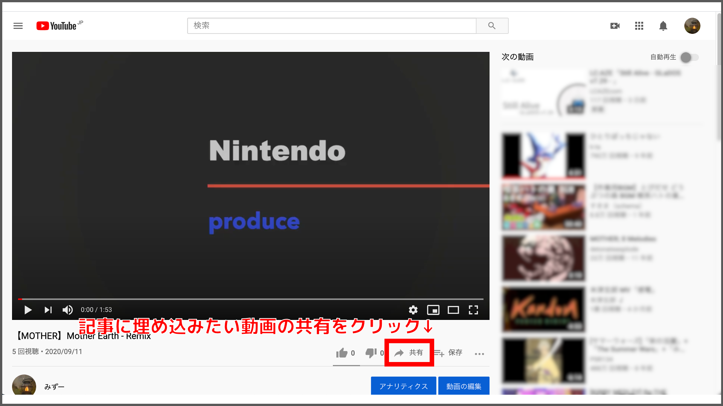Image resolution: width=723 pixels, height=406 pixels.
Task: Focus the 検索 search field
Action: 332,26
